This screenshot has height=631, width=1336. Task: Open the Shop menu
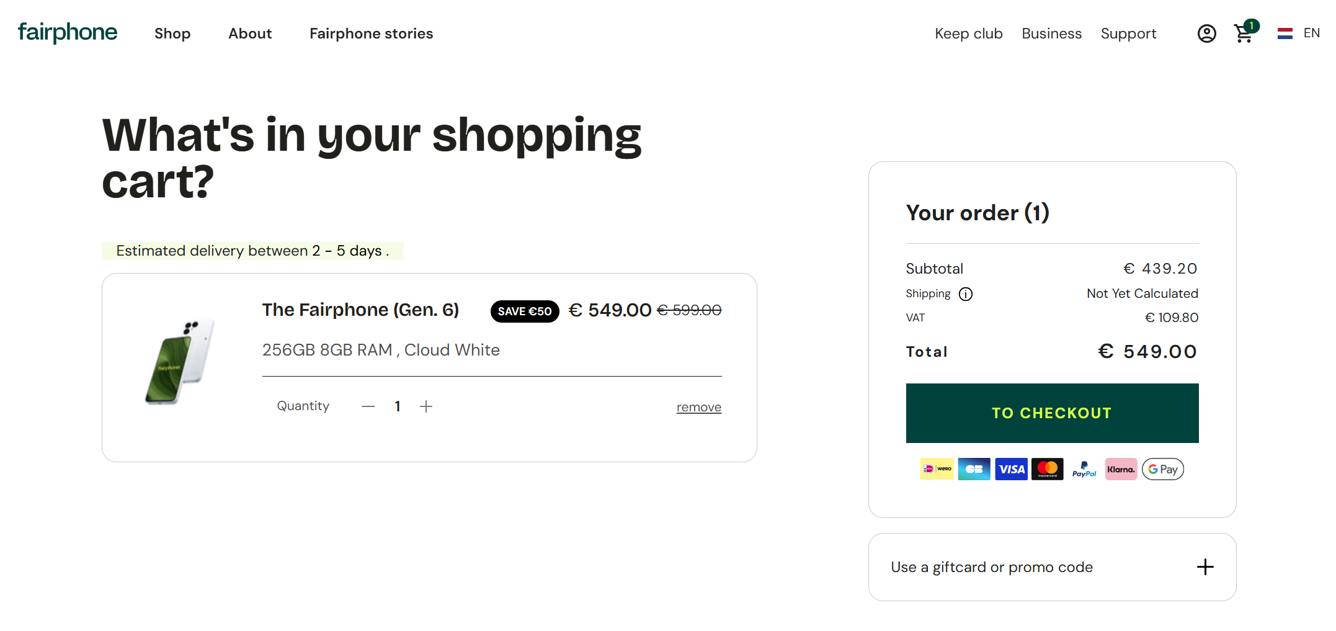point(172,34)
